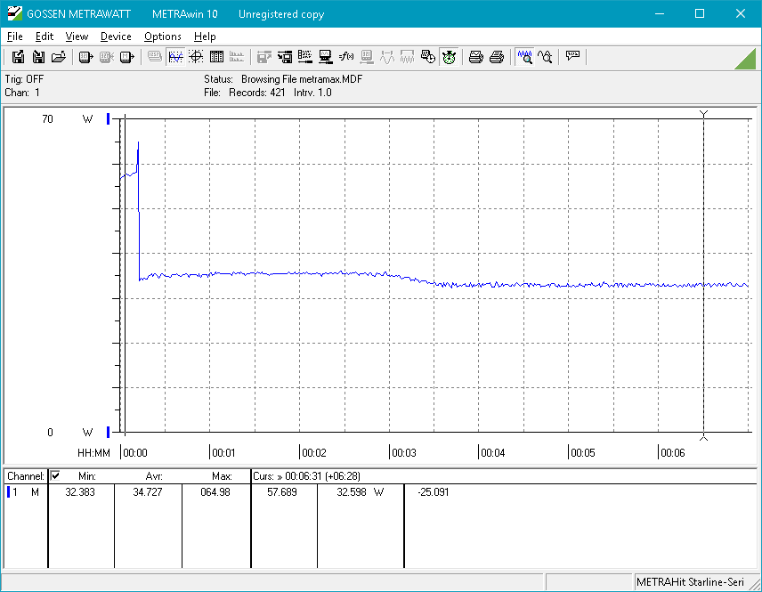Click the cursor marker at top of graph

703,114
